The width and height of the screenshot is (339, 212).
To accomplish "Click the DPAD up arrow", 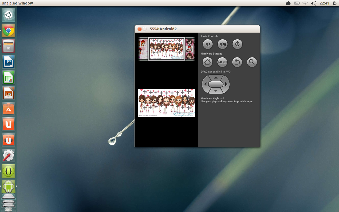I will pos(216,78).
